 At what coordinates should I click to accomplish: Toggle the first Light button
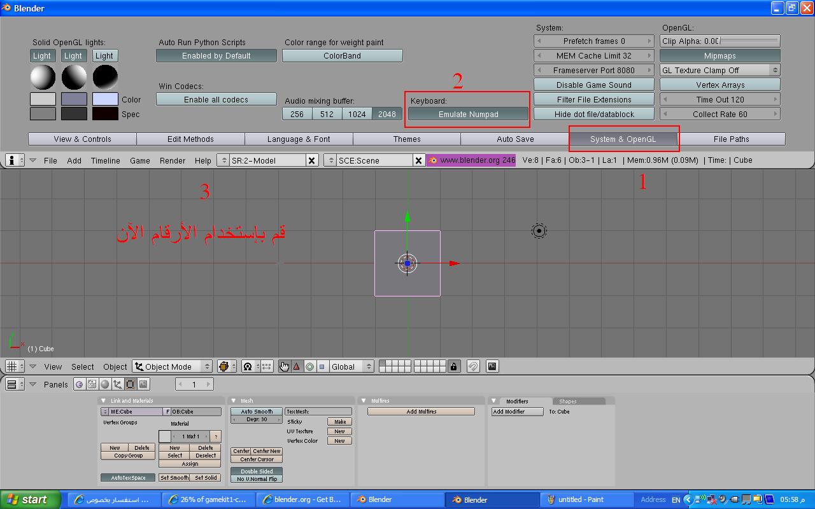pos(42,56)
